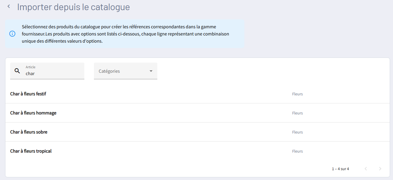
Task: Click the "1 – 4 sur 4" pagination text
Action: tap(340, 169)
